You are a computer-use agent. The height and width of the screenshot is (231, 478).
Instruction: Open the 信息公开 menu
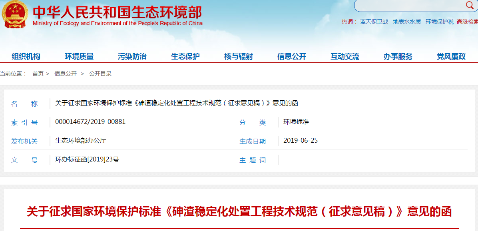tap(292, 56)
